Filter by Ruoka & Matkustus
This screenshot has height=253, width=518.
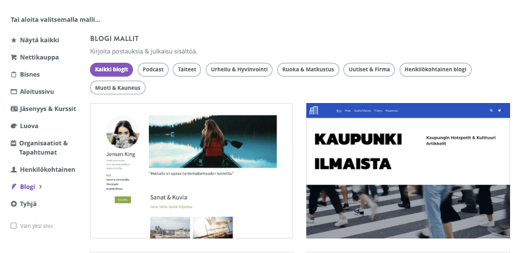(x=308, y=69)
